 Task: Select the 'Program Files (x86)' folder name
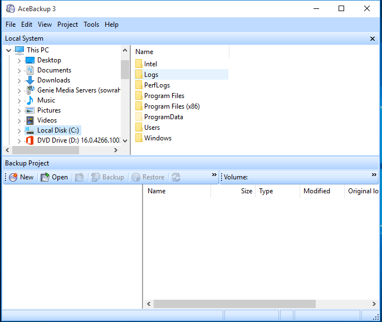(x=172, y=106)
